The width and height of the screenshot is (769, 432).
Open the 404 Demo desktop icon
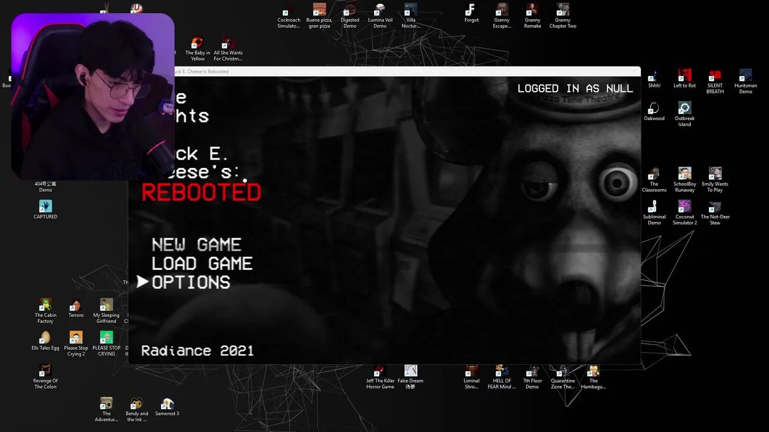pos(46,187)
